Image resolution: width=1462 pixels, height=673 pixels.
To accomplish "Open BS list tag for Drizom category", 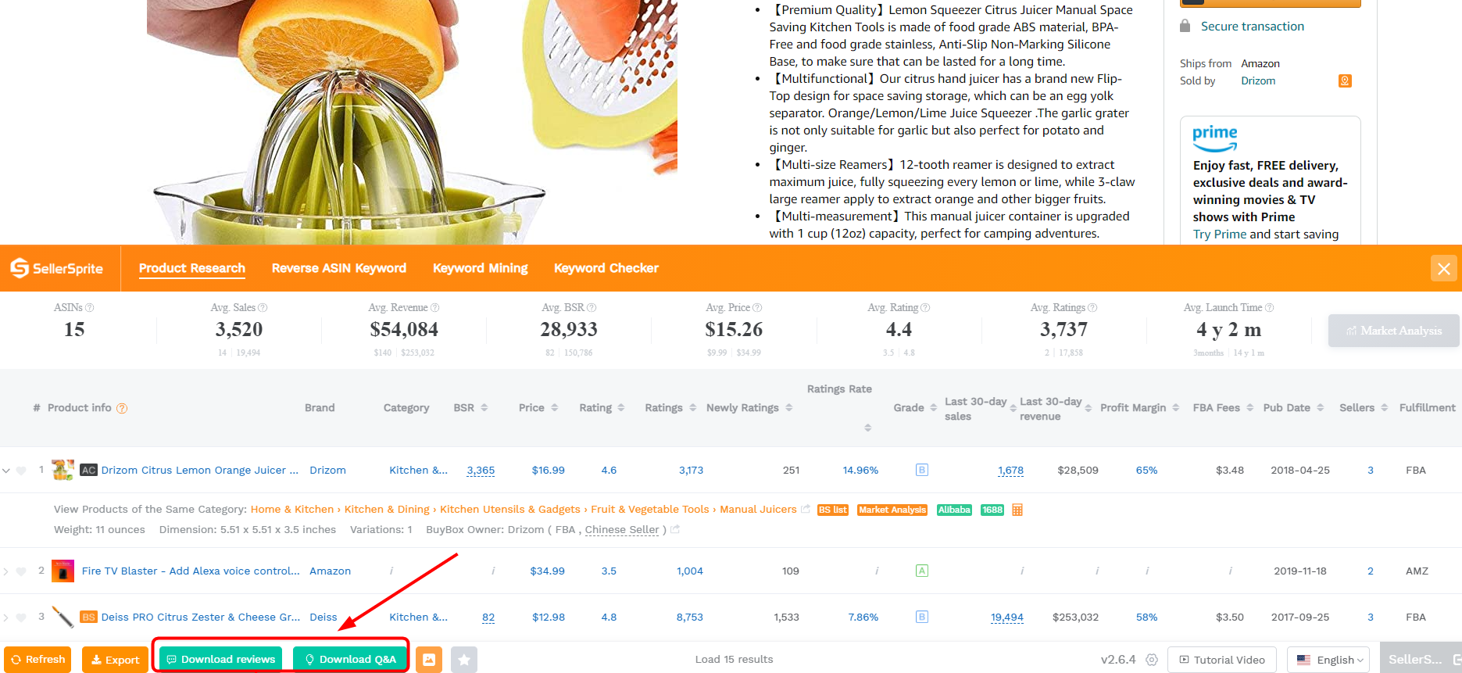I will [833, 510].
